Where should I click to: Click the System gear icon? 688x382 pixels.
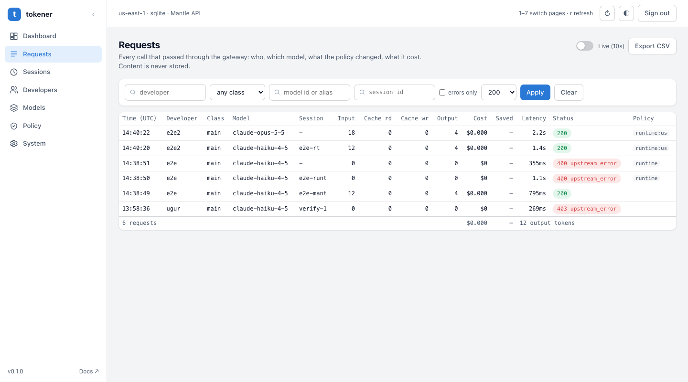tap(14, 144)
